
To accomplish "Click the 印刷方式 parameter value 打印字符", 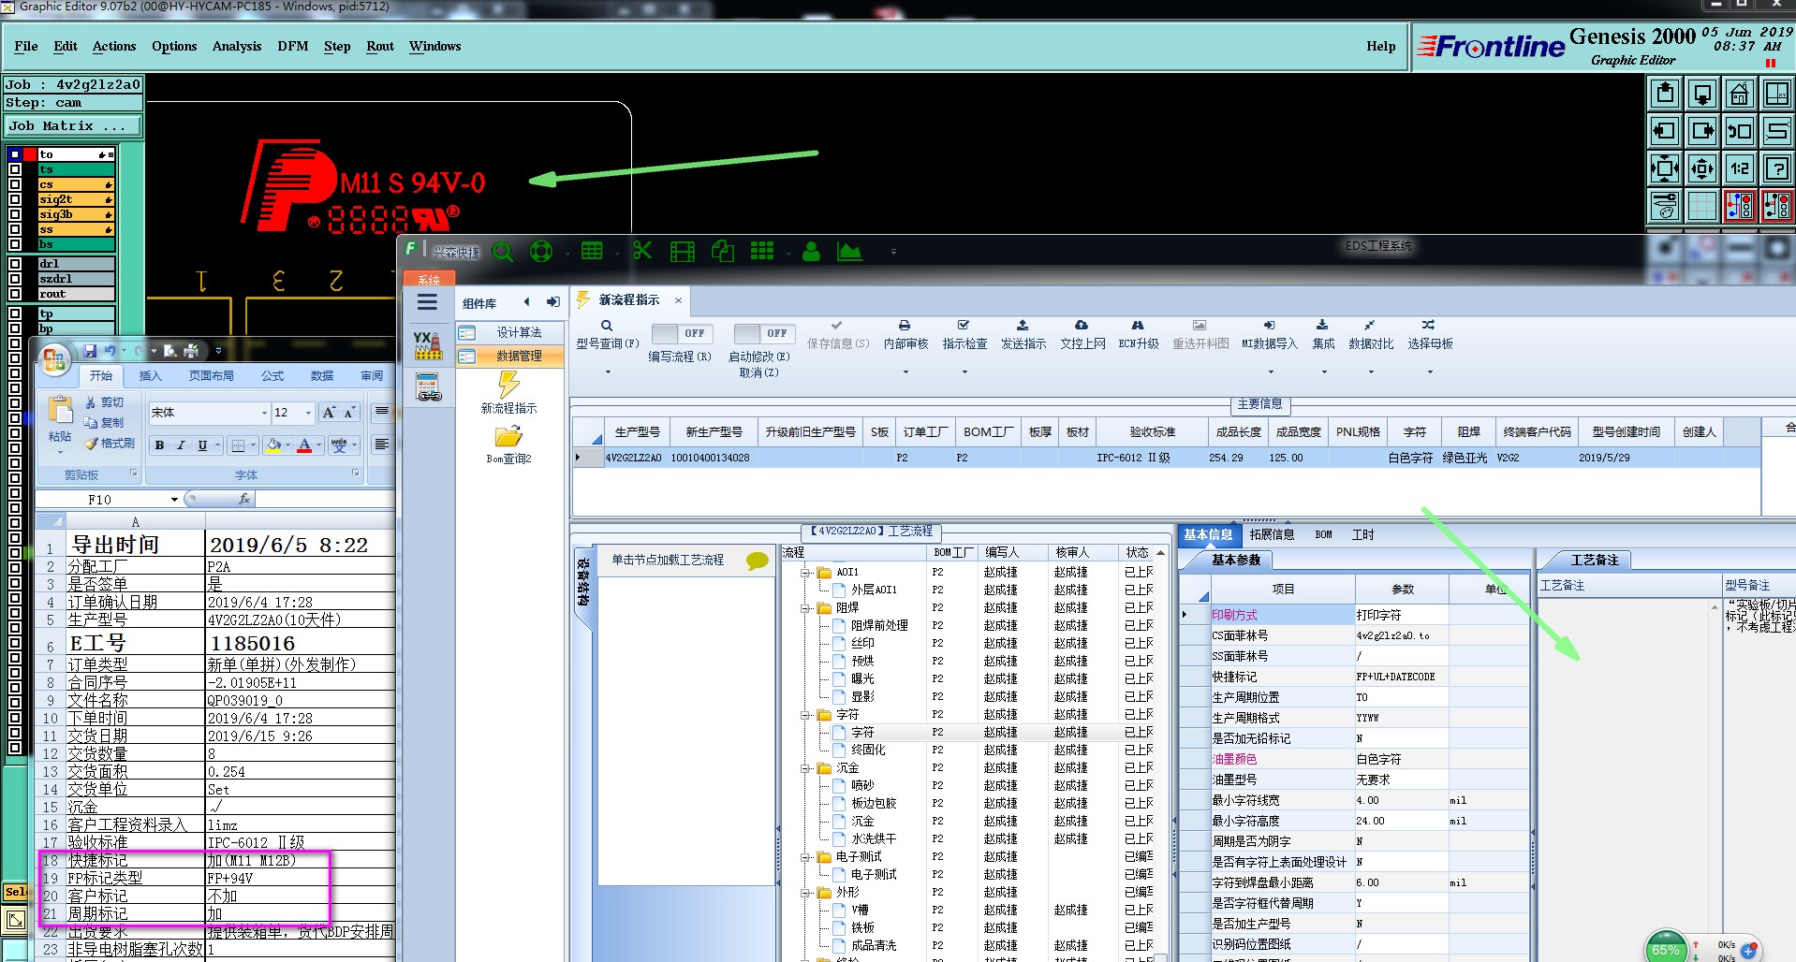I will pos(1401,615).
